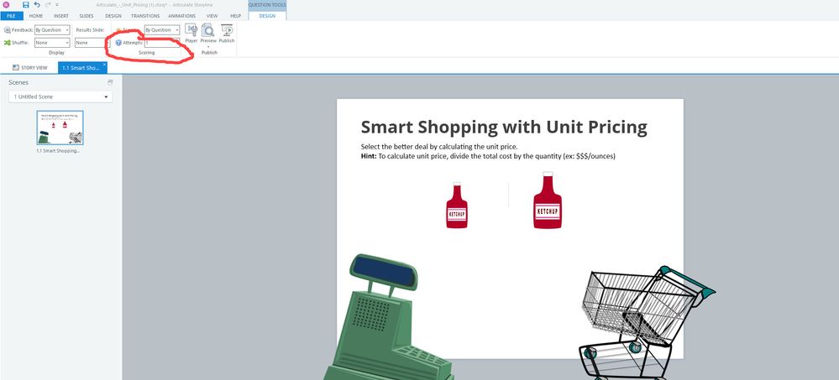The width and height of the screenshot is (839, 380).
Task: Open the Shuffle None dropdown
Action: click(x=52, y=43)
